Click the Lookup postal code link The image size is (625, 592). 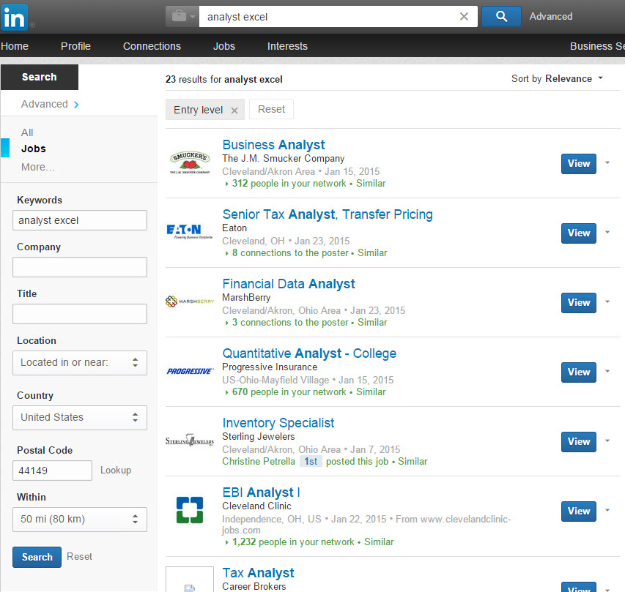[116, 471]
